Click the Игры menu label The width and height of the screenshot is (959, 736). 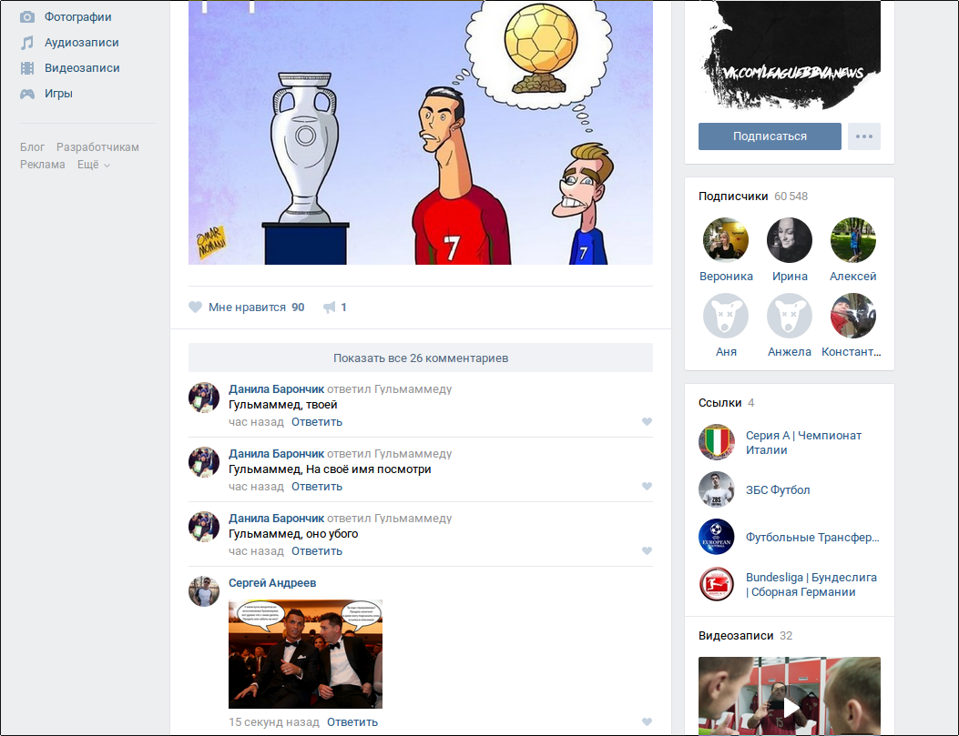[x=58, y=94]
